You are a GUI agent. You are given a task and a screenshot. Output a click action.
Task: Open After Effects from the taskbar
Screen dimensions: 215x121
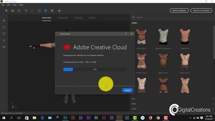[x=81, y=118]
